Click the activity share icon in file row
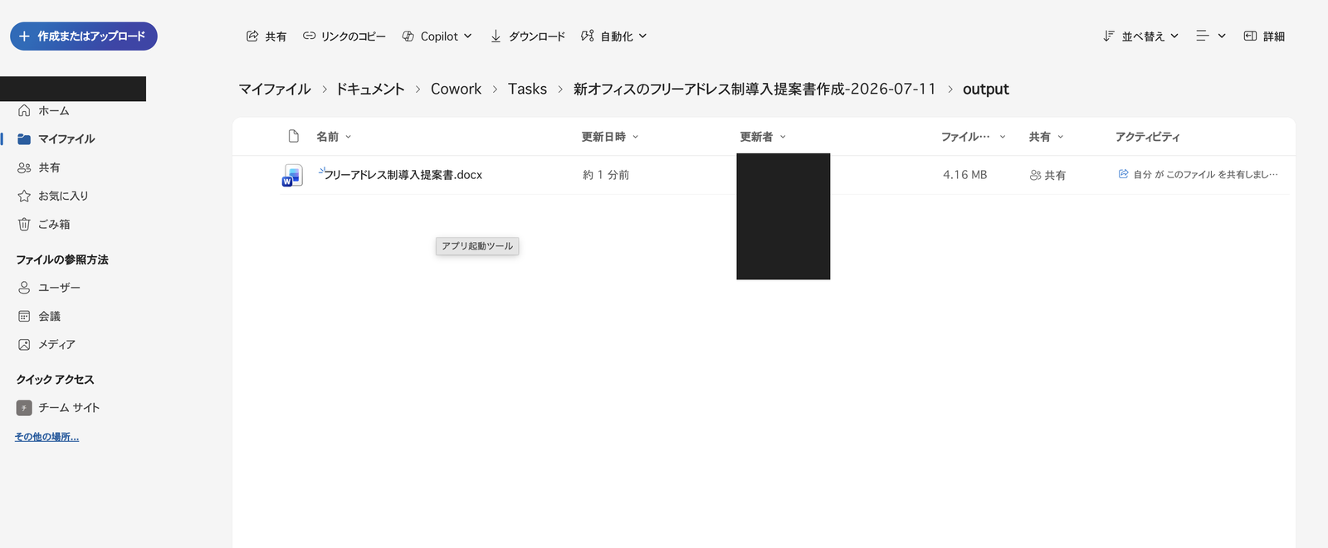 [x=1123, y=174]
